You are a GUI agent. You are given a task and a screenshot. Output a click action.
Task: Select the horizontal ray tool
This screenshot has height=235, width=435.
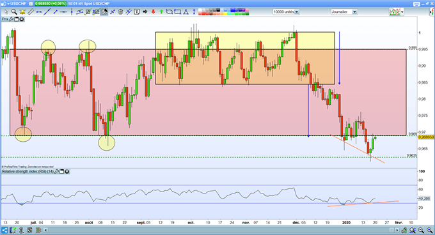coord(63,12)
